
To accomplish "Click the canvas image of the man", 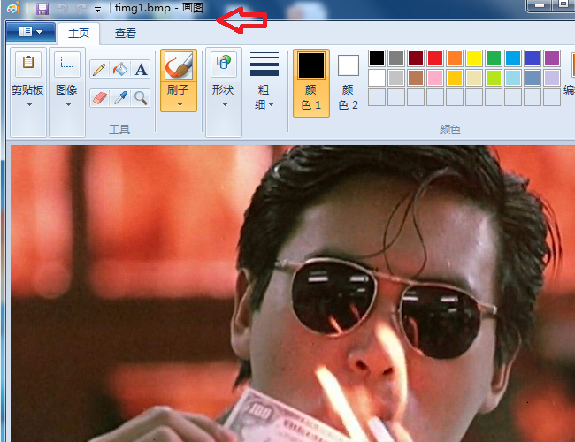I will pyautogui.click(x=293, y=293).
